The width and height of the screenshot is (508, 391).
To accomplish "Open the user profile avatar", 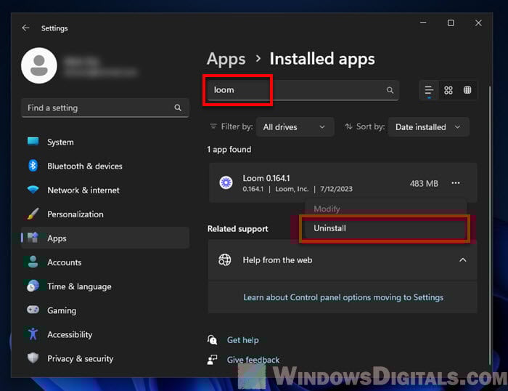I will pos(39,65).
